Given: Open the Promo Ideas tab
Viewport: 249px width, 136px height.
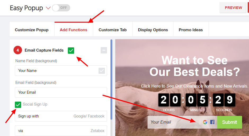Looking at the screenshot, I should coord(191,30).
